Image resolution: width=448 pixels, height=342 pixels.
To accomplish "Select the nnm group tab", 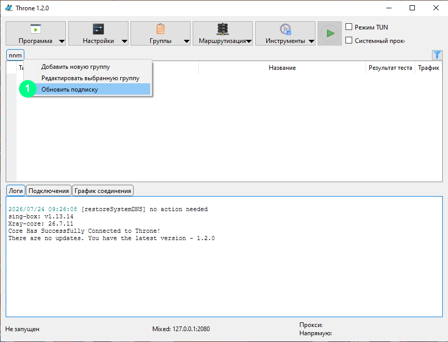I will pyautogui.click(x=15, y=55).
